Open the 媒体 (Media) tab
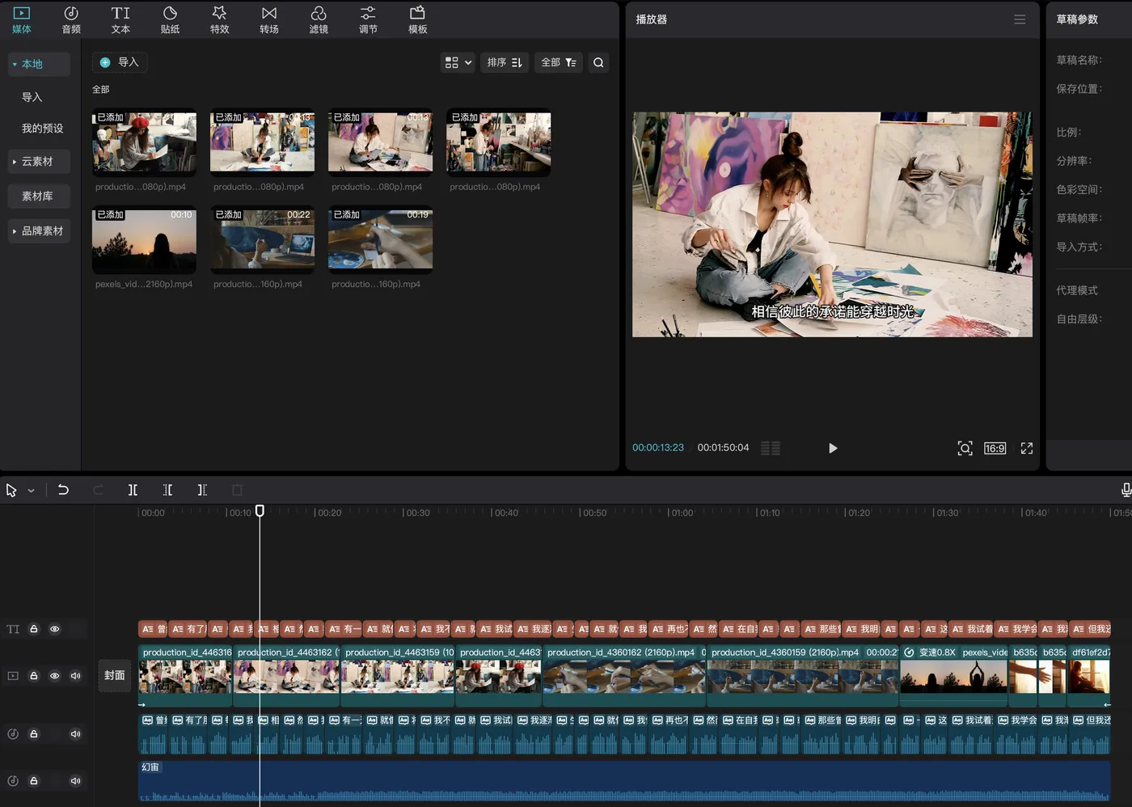Image resolution: width=1132 pixels, height=807 pixels. [x=22, y=20]
